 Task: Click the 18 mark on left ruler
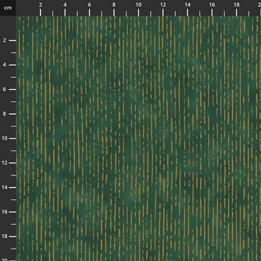tap(5, 236)
